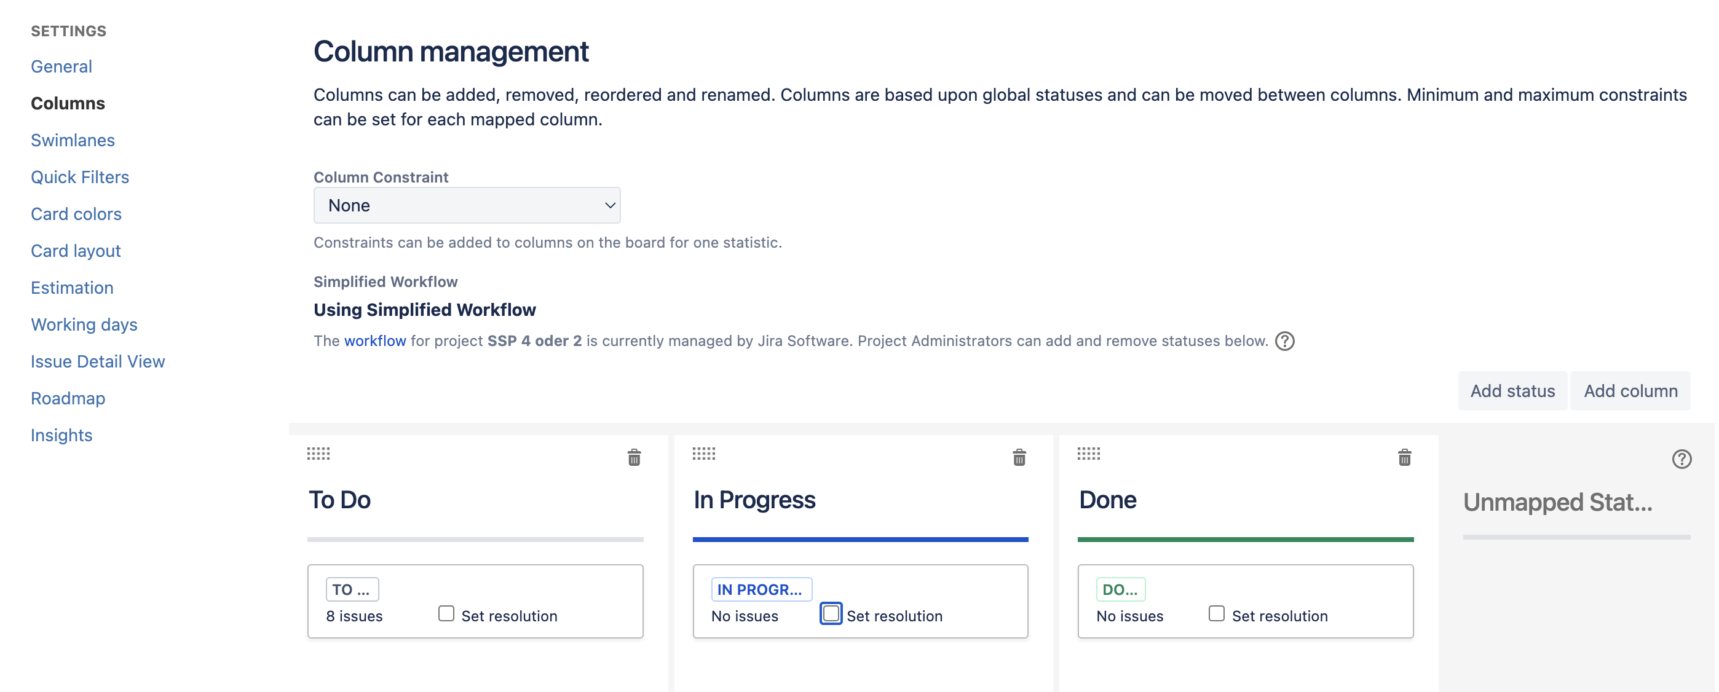Open the Swimlanes settings page
1719x692 pixels.
[73, 140]
